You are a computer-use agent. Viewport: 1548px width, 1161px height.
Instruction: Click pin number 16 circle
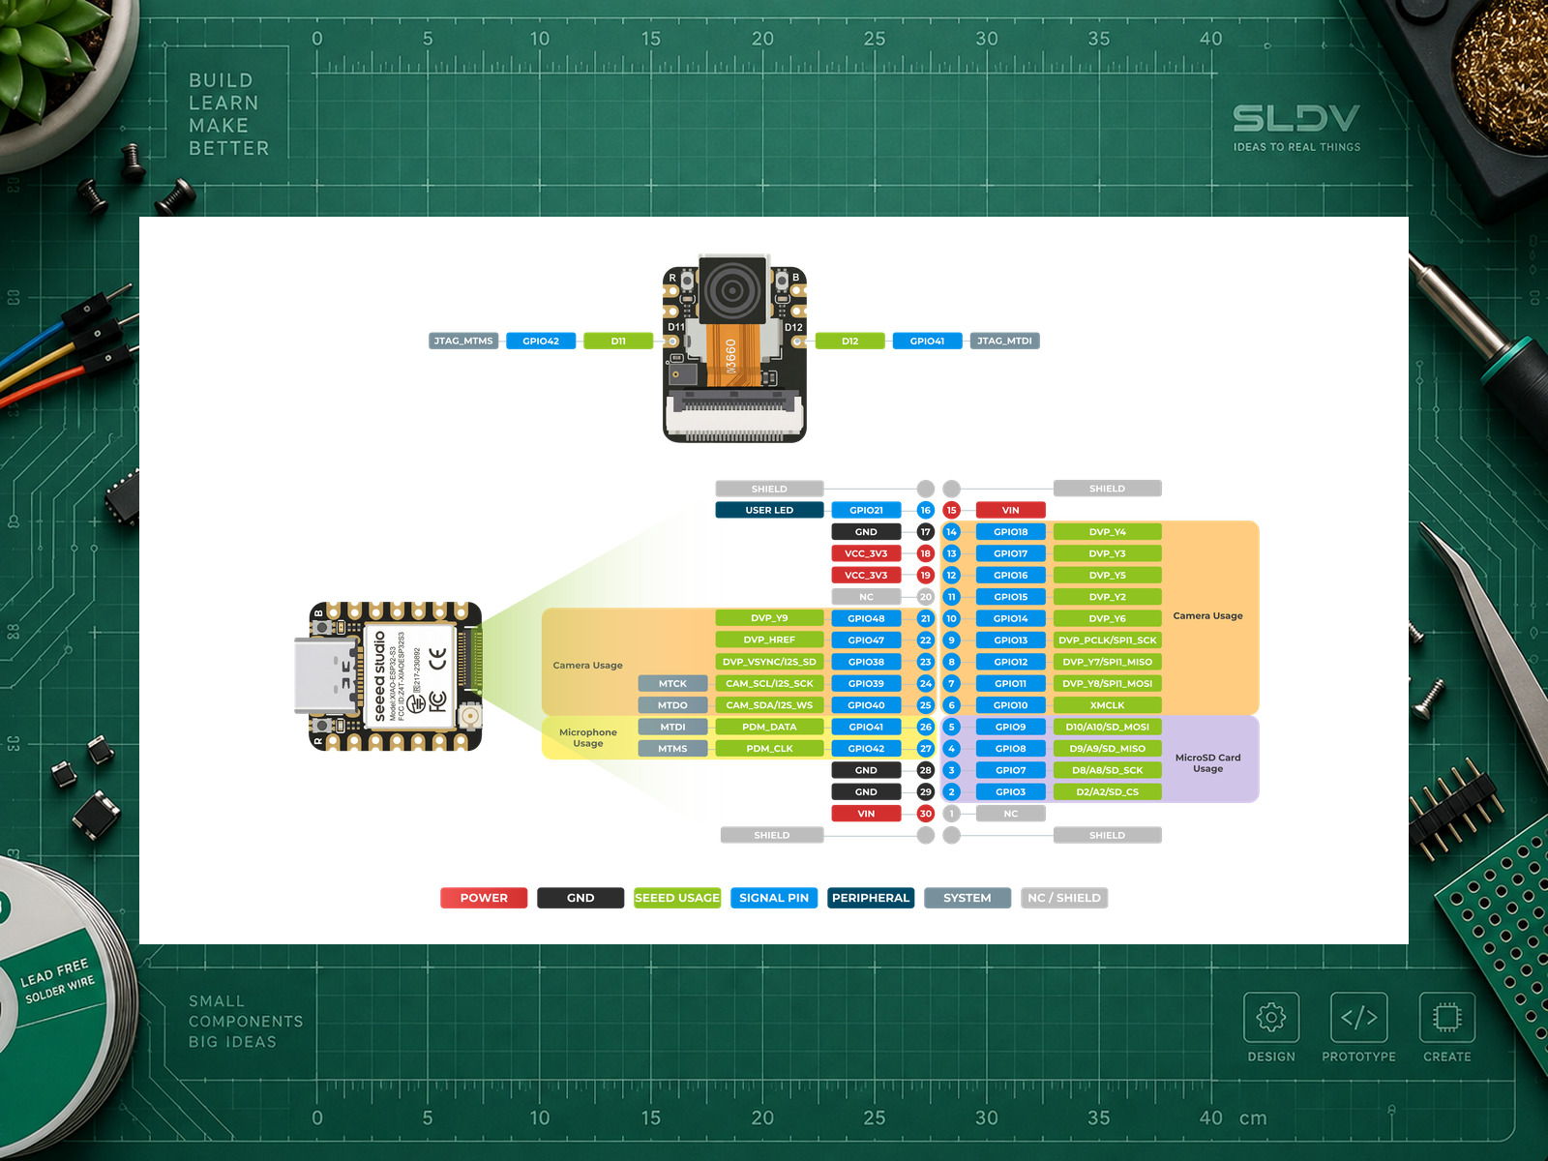pyautogui.click(x=926, y=510)
